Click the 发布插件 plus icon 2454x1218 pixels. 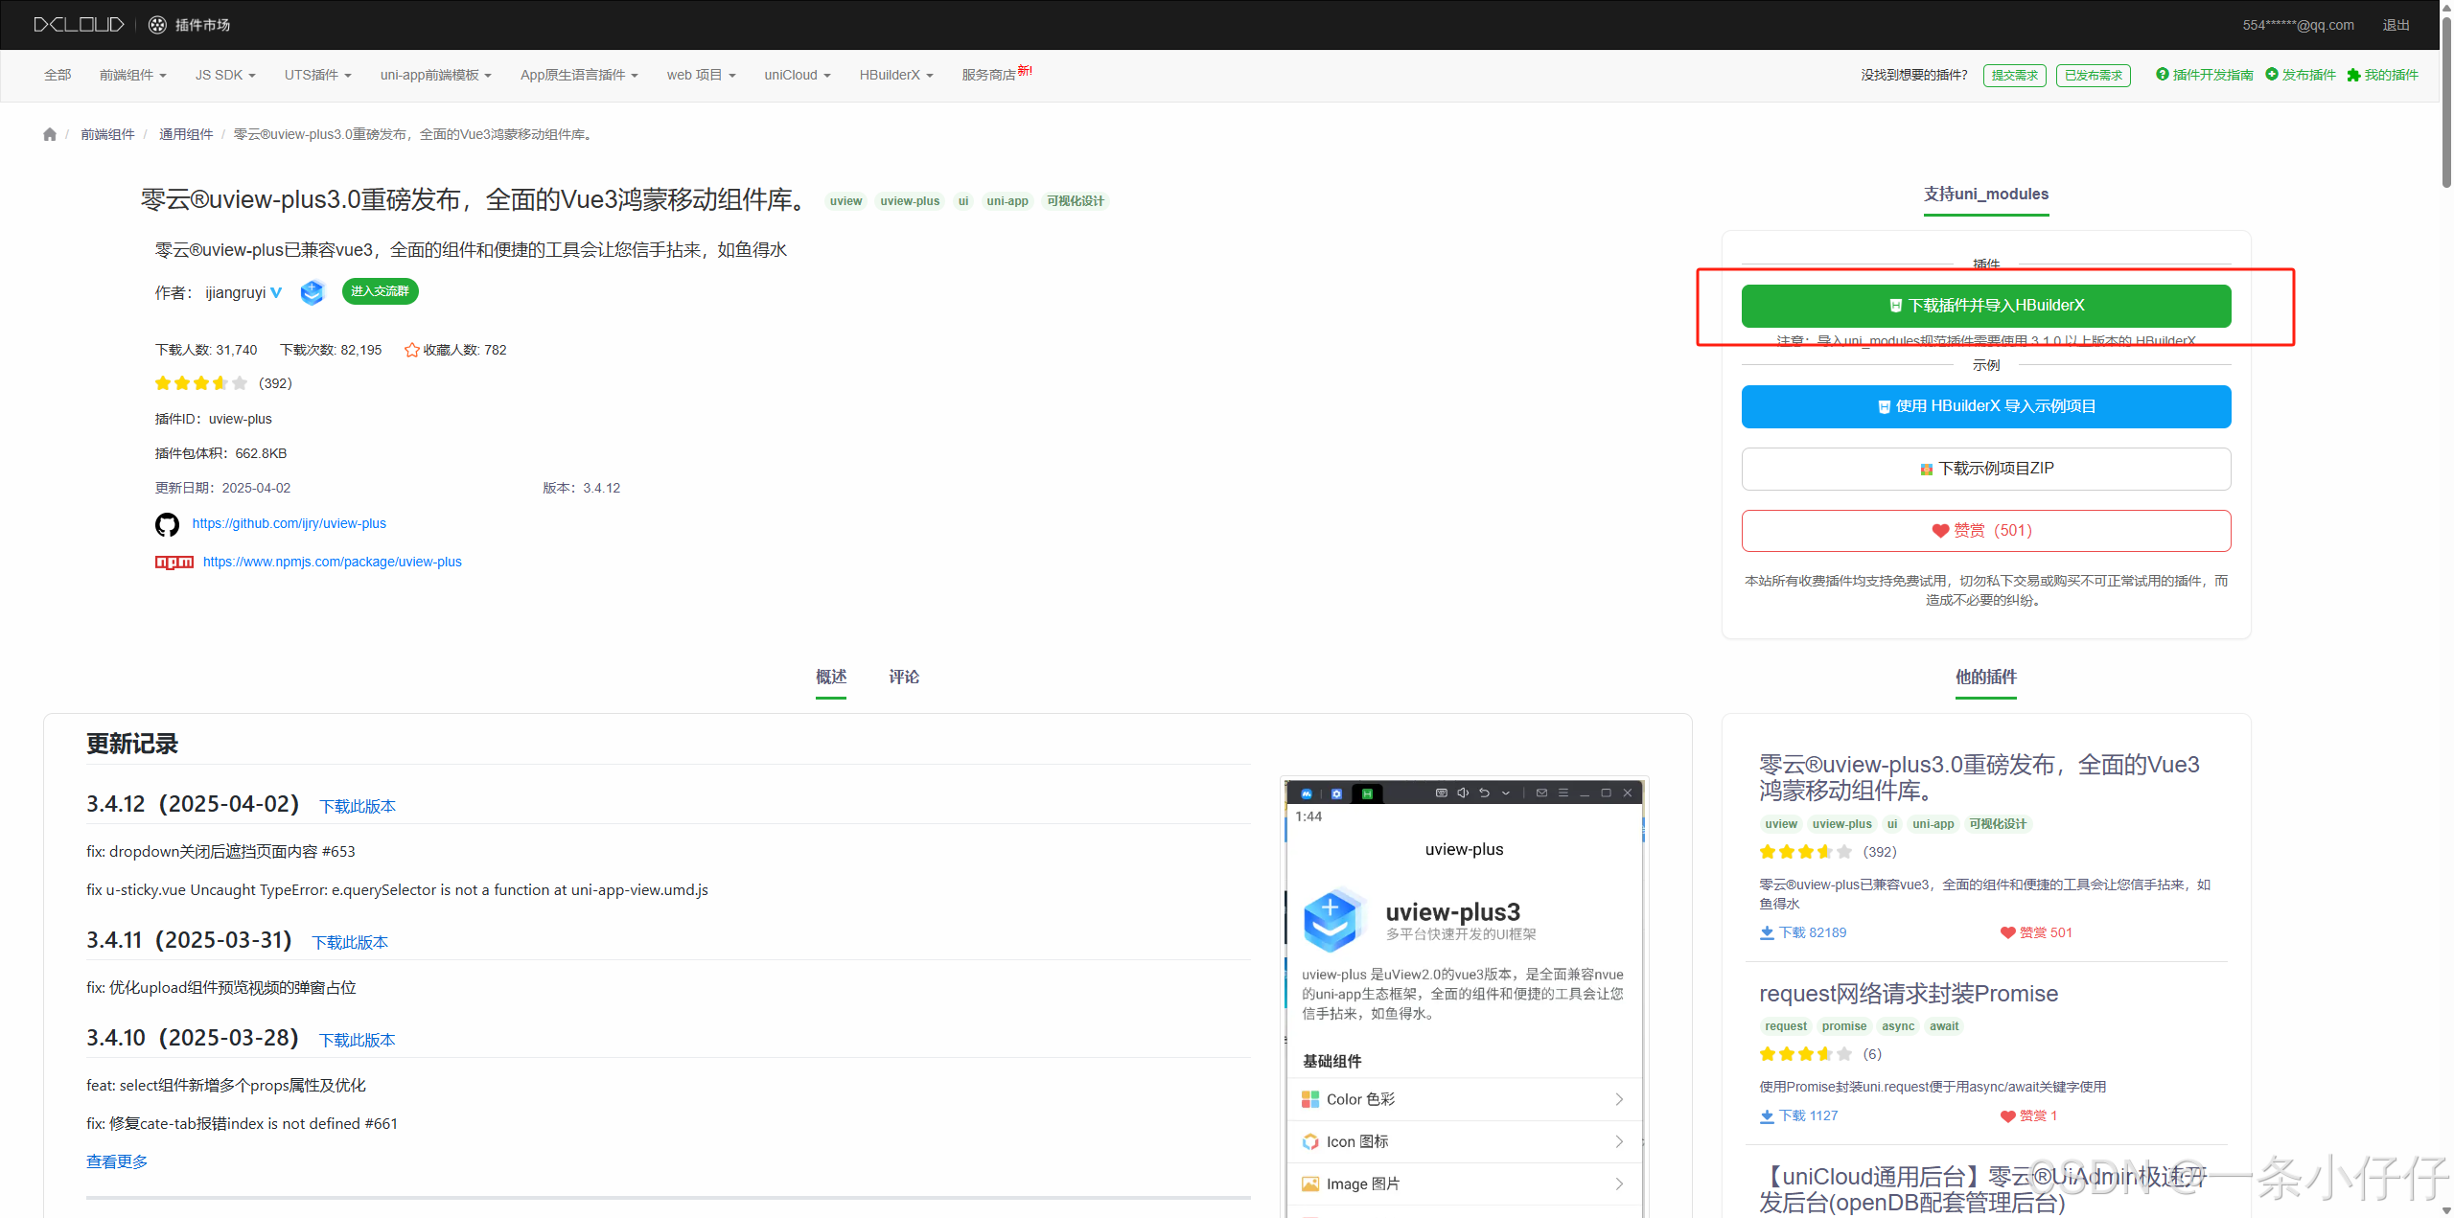(x=2271, y=75)
